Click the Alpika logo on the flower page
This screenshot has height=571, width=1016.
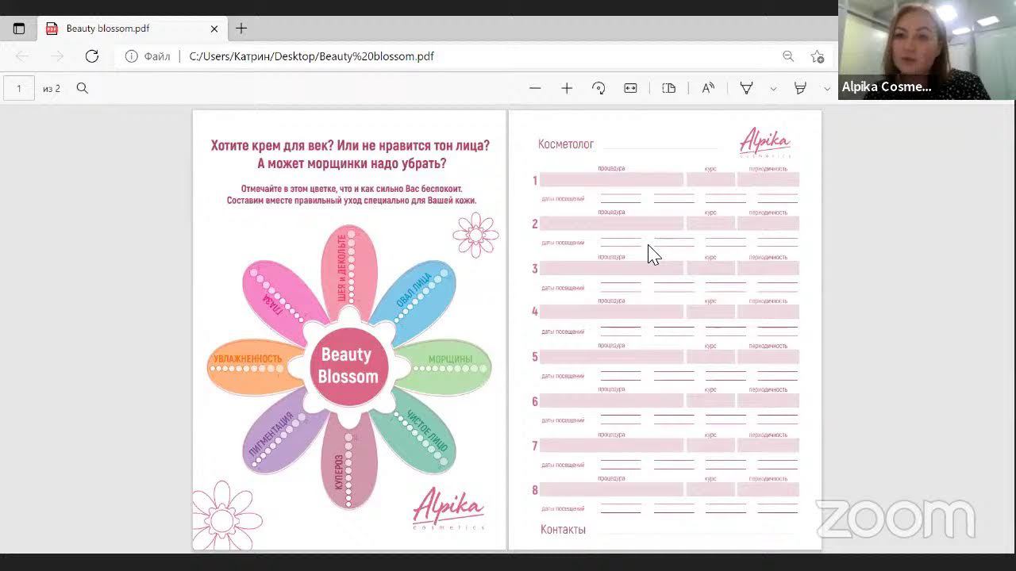448,508
